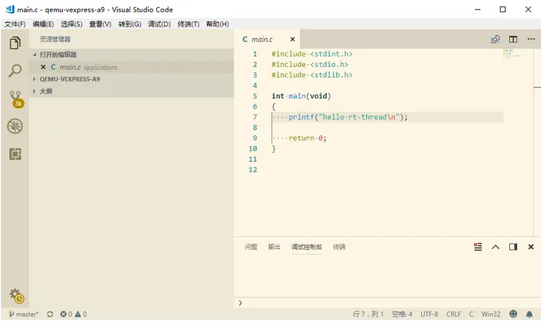Switch to the 调试控制台 panel tab
Viewport: 541px width, 322px height.
pyautogui.click(x=306, y=247)
